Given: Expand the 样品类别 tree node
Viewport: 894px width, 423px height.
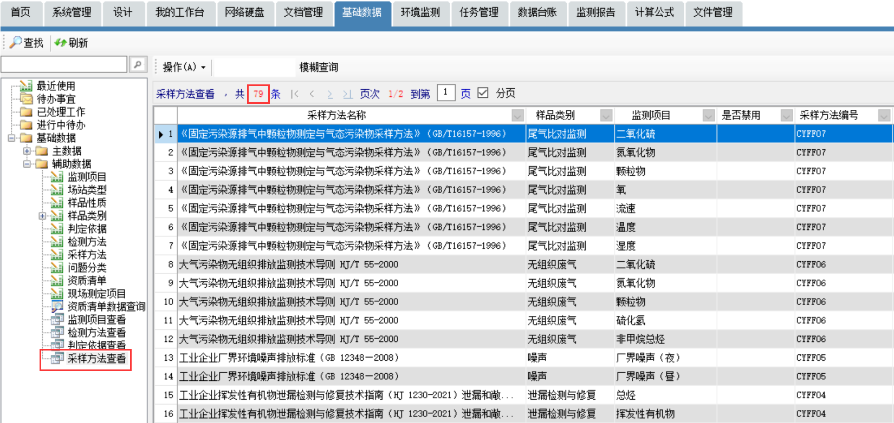Looking at the screenshot, I should (42, 216).
